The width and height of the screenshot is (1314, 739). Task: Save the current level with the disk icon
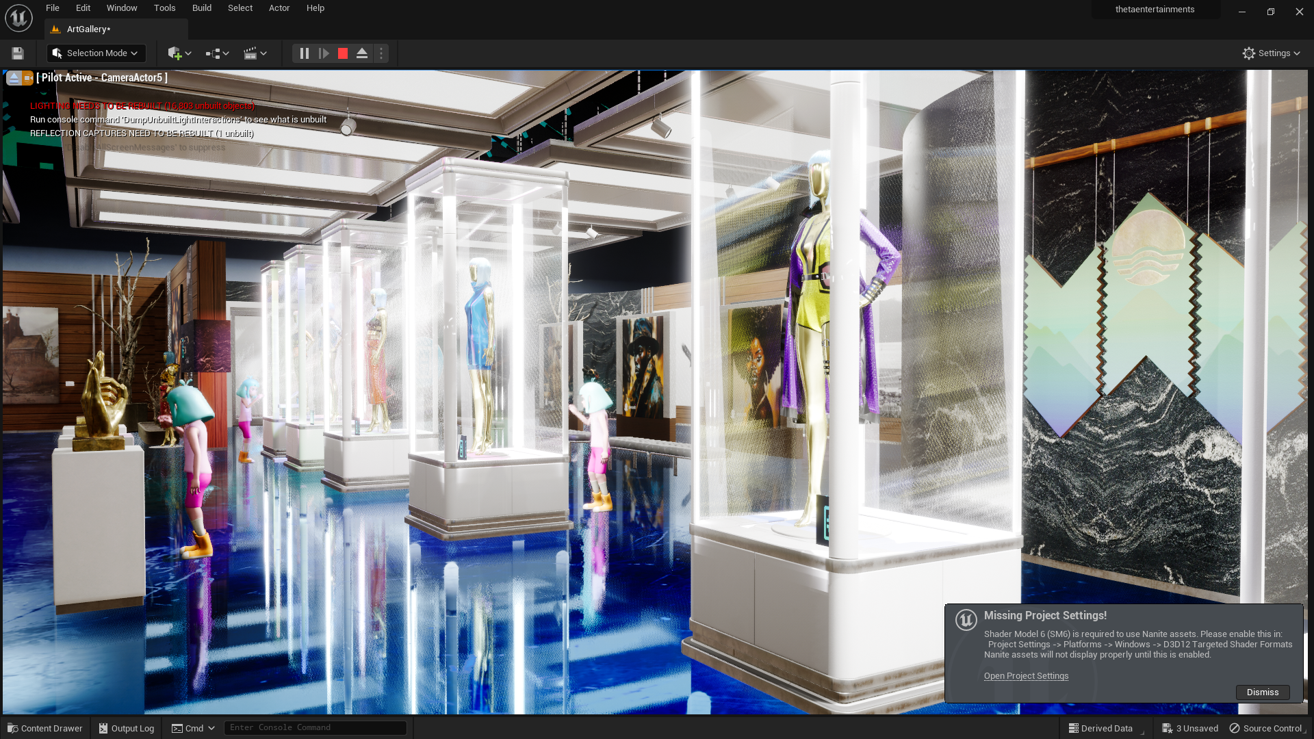18,53
